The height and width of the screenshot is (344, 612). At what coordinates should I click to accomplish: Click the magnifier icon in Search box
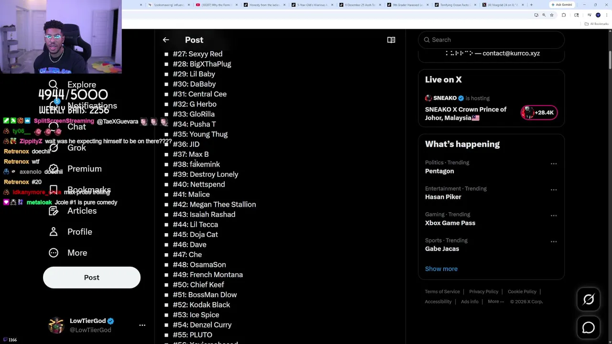coord(426,40)
